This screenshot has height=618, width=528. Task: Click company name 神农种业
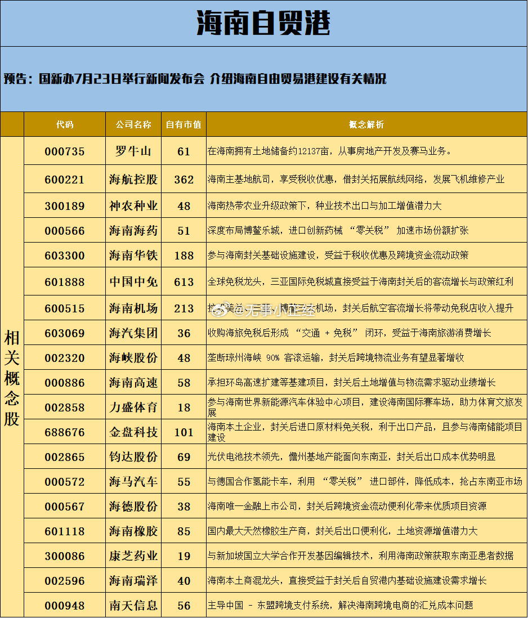tap(133, 206)
